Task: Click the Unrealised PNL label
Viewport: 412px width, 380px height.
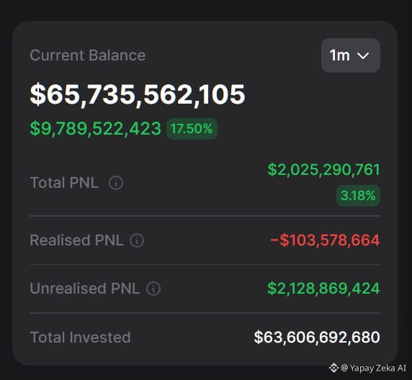Action: tap(85, 289)
